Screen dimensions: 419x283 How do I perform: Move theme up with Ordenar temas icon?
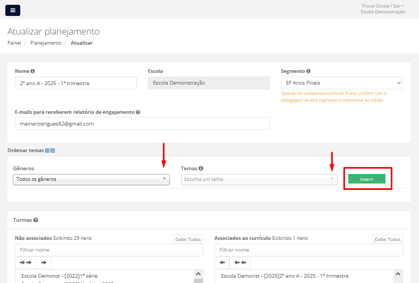point(47,151)
